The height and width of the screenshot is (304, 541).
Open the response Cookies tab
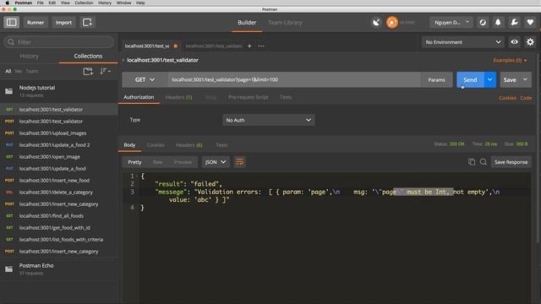[156, 145]
